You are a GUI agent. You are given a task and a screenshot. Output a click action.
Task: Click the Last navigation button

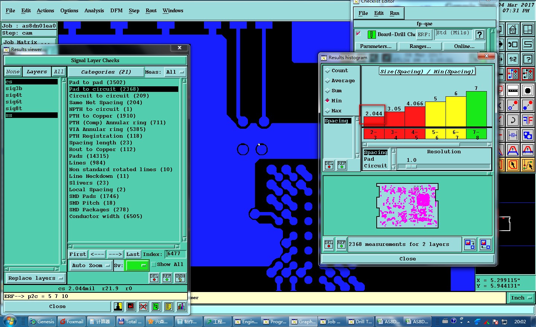pyautogui.click(x=133, y=254)
